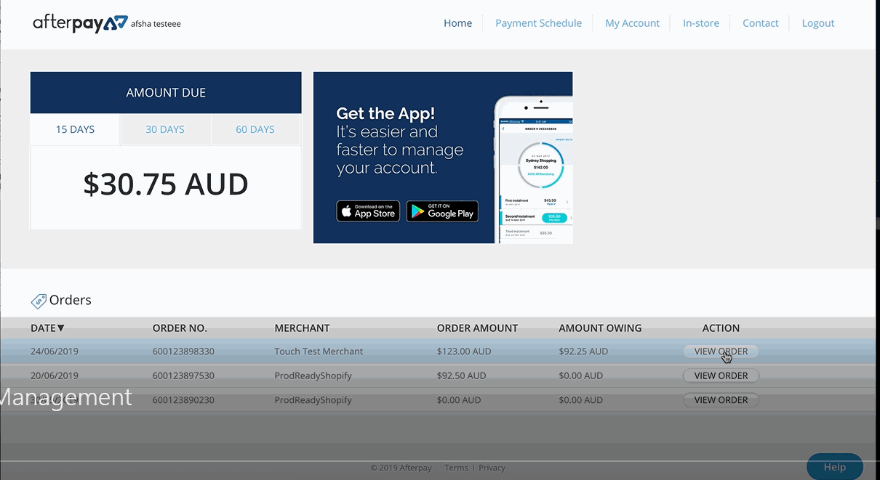Screen dimensions: 880x480
Task: Navigate to Contact page
Action: click(x=761, y=23)
